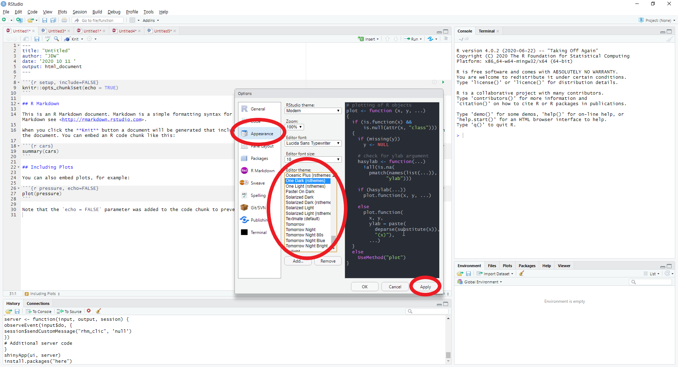Save workspace icon in Environment pane
The width and height of the screenshot is (678, 367).
[x=468, y=273]
